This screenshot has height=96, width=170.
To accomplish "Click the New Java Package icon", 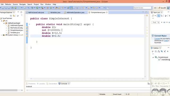I will pyautogui.click(x=48, y=8).
